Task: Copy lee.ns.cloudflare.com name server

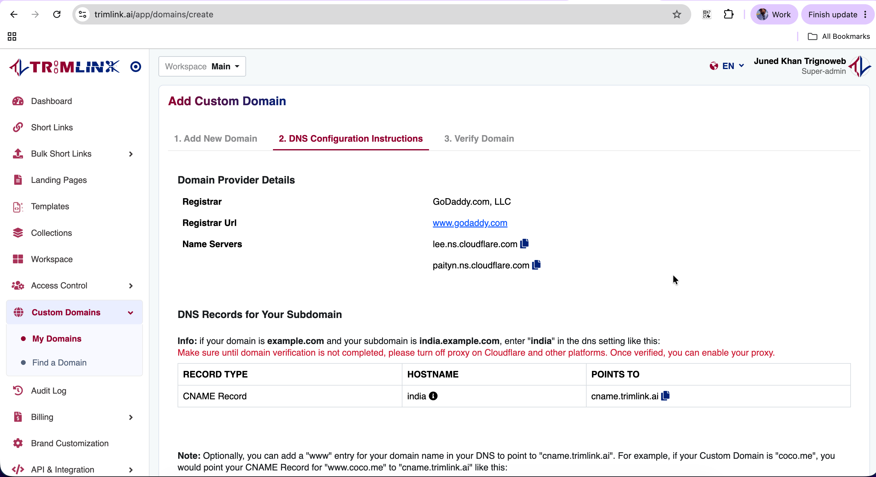Action: [x=524, y=243]
